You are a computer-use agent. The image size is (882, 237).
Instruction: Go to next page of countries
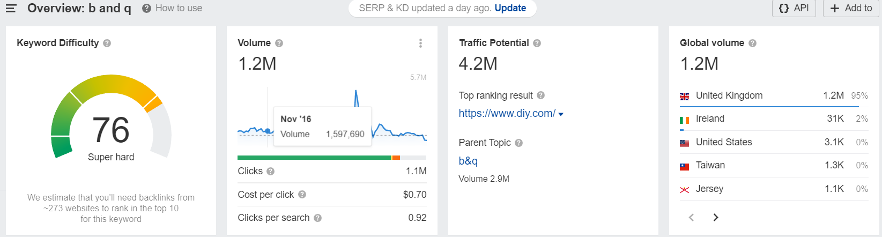[715, 217]
